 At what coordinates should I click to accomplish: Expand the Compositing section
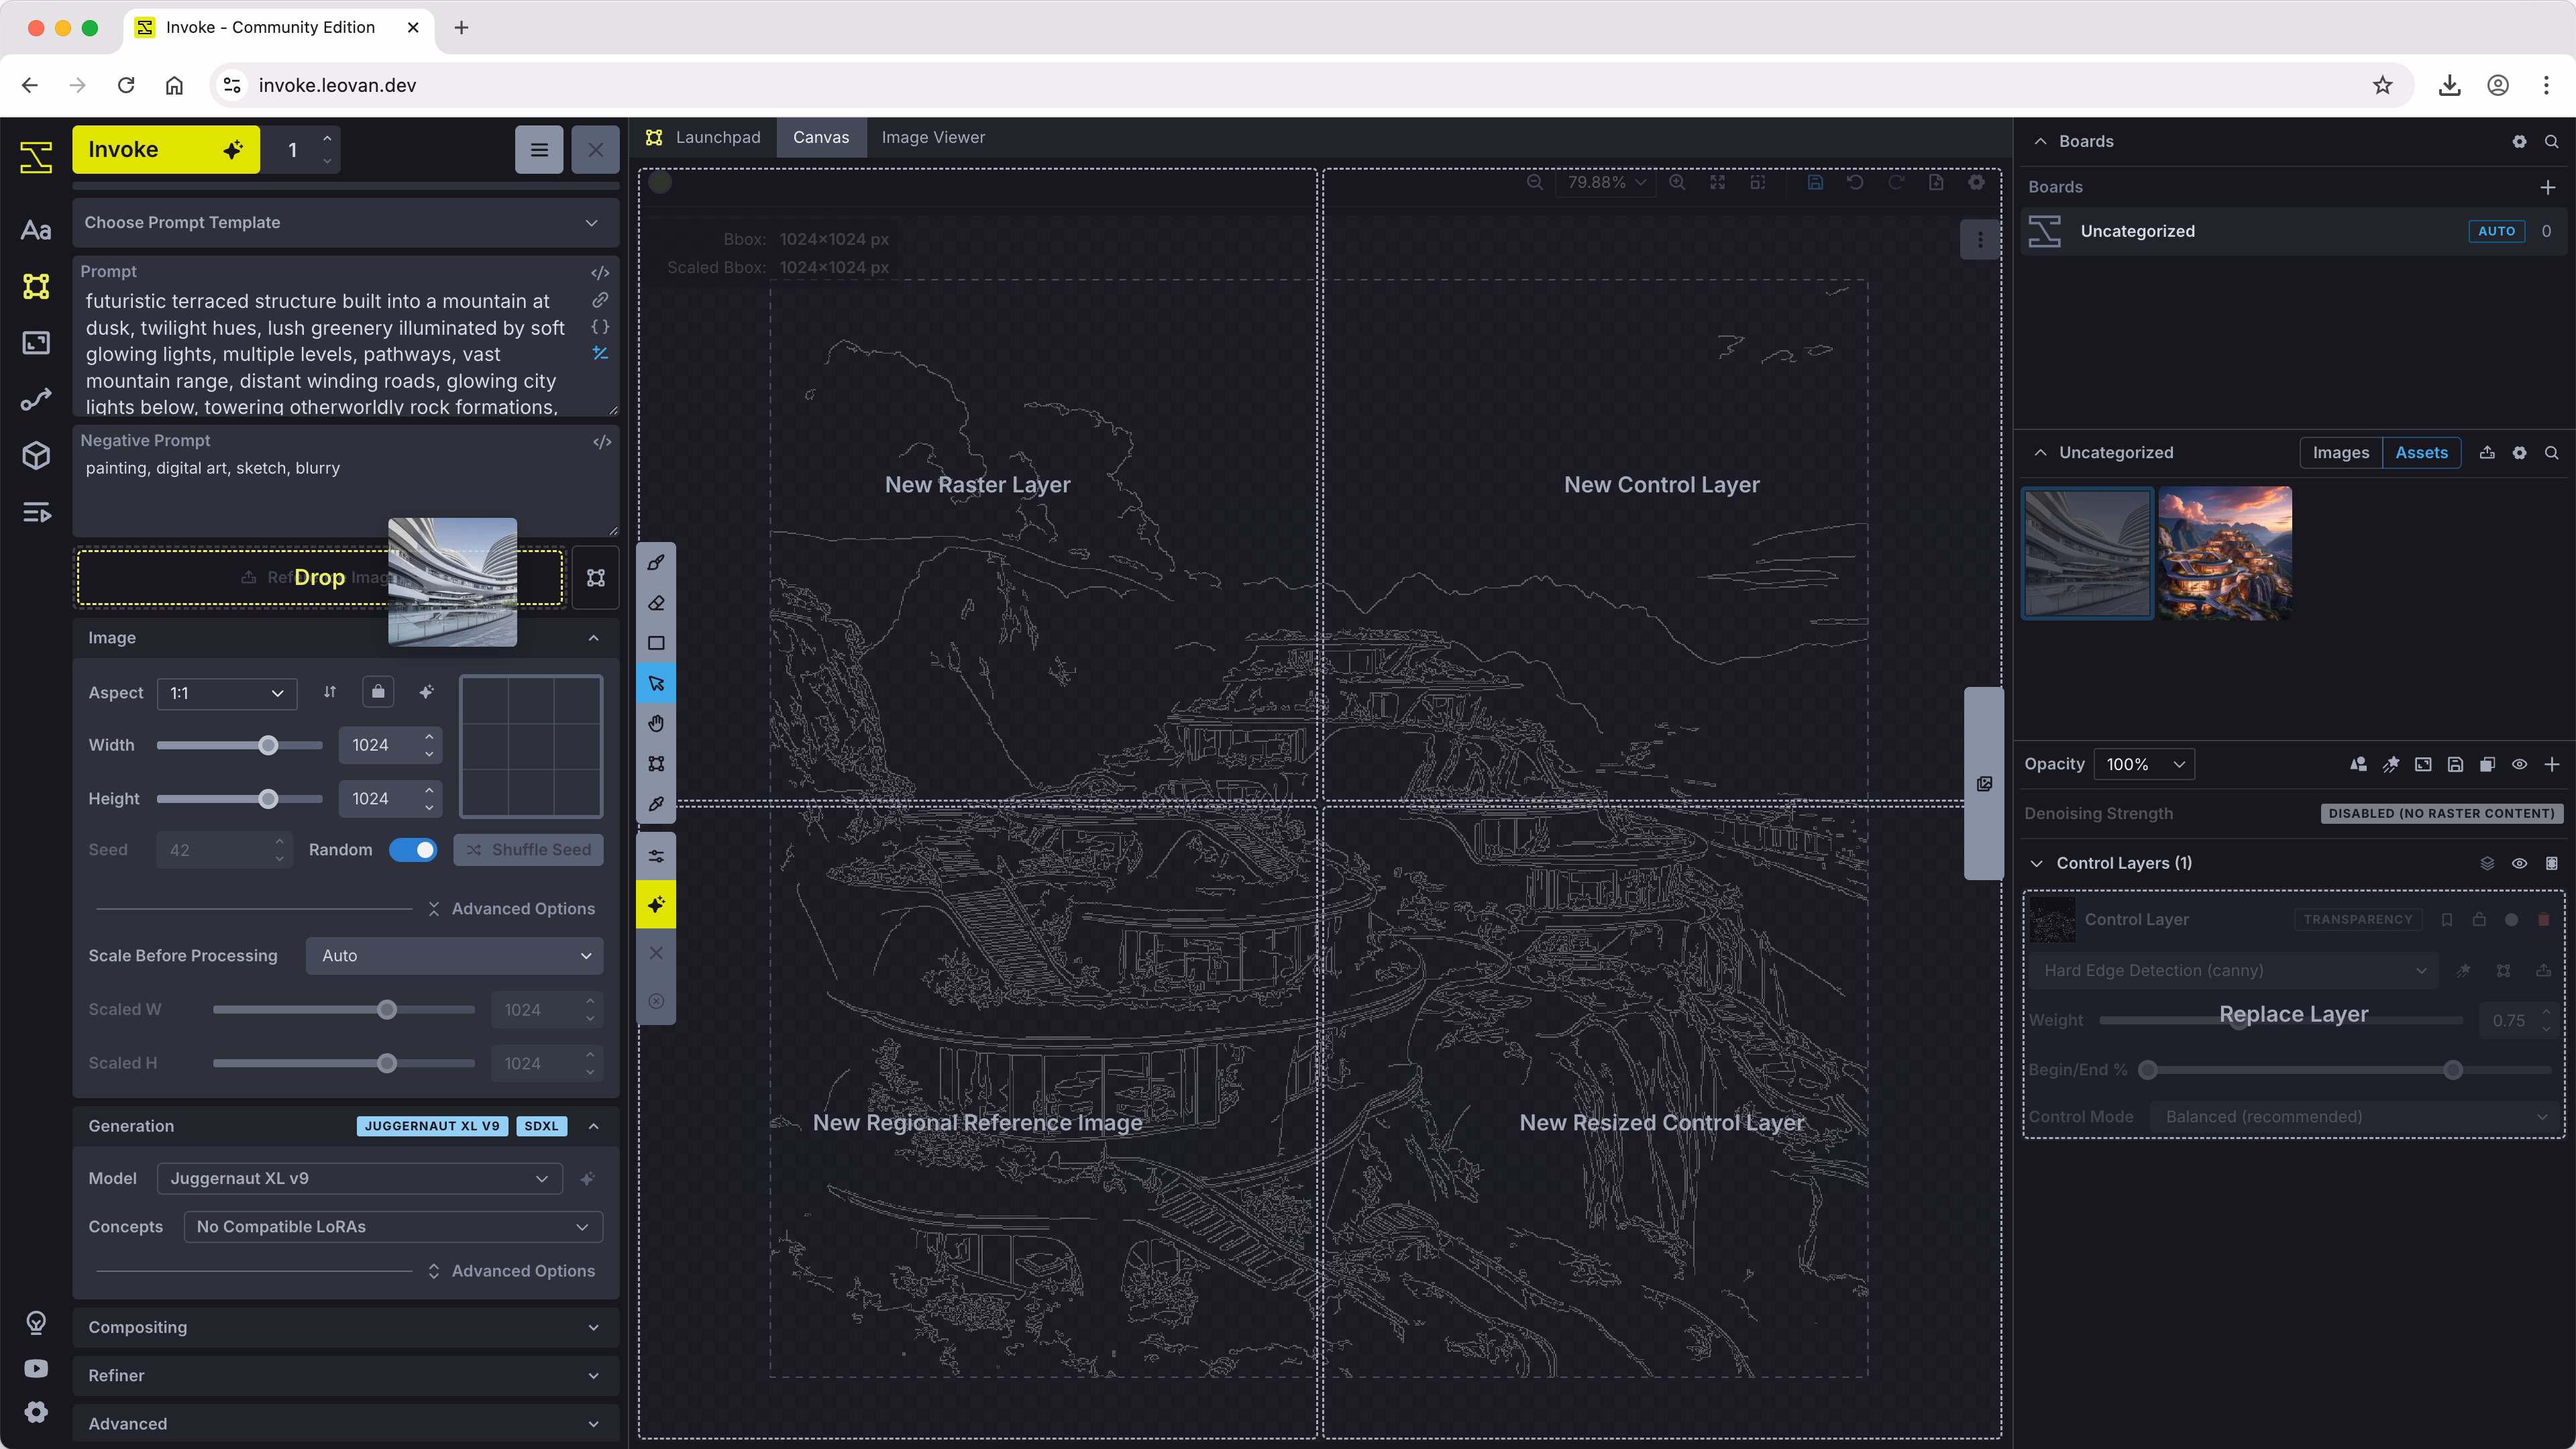(x=345, y=1327)
